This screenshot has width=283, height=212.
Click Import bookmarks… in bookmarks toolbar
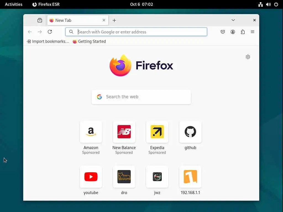[x=48, y=41]
